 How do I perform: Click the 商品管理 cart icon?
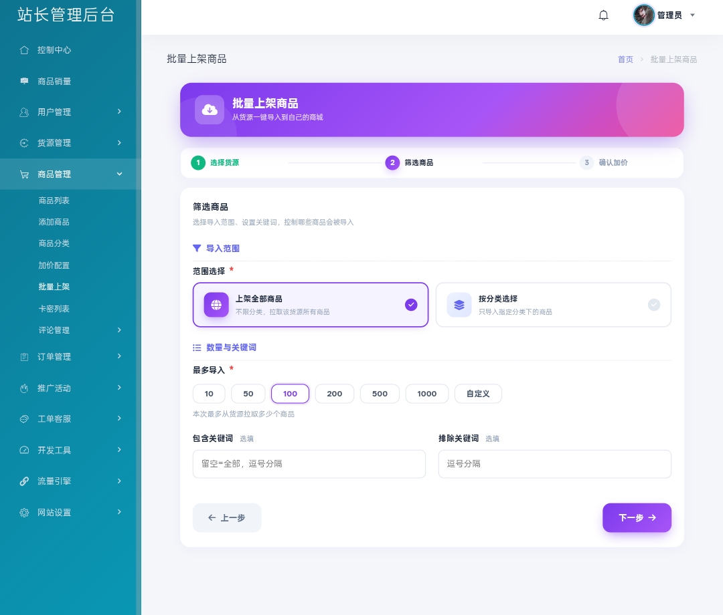click(x=25, y=174)
